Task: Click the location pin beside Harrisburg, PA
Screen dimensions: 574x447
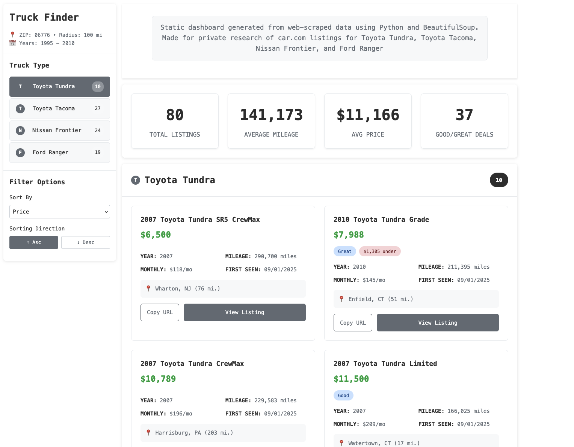Action: coord(148,433)
